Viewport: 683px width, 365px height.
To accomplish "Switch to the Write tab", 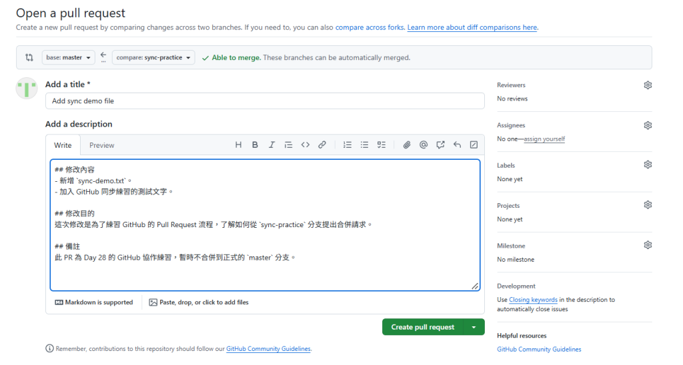I will tap(63, 145).
